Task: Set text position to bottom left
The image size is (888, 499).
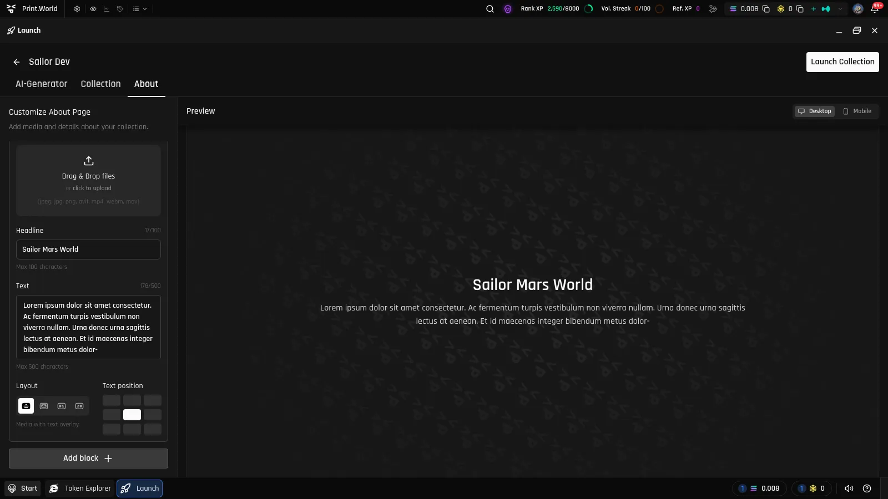Action: coord(112,429)
